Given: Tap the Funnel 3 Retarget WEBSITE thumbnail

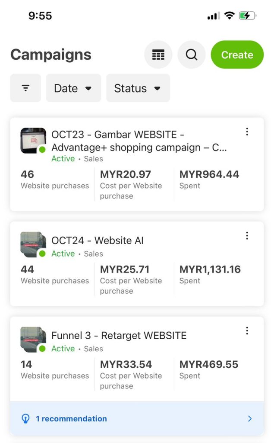Looking at the screenshot, I should [33, 340].
